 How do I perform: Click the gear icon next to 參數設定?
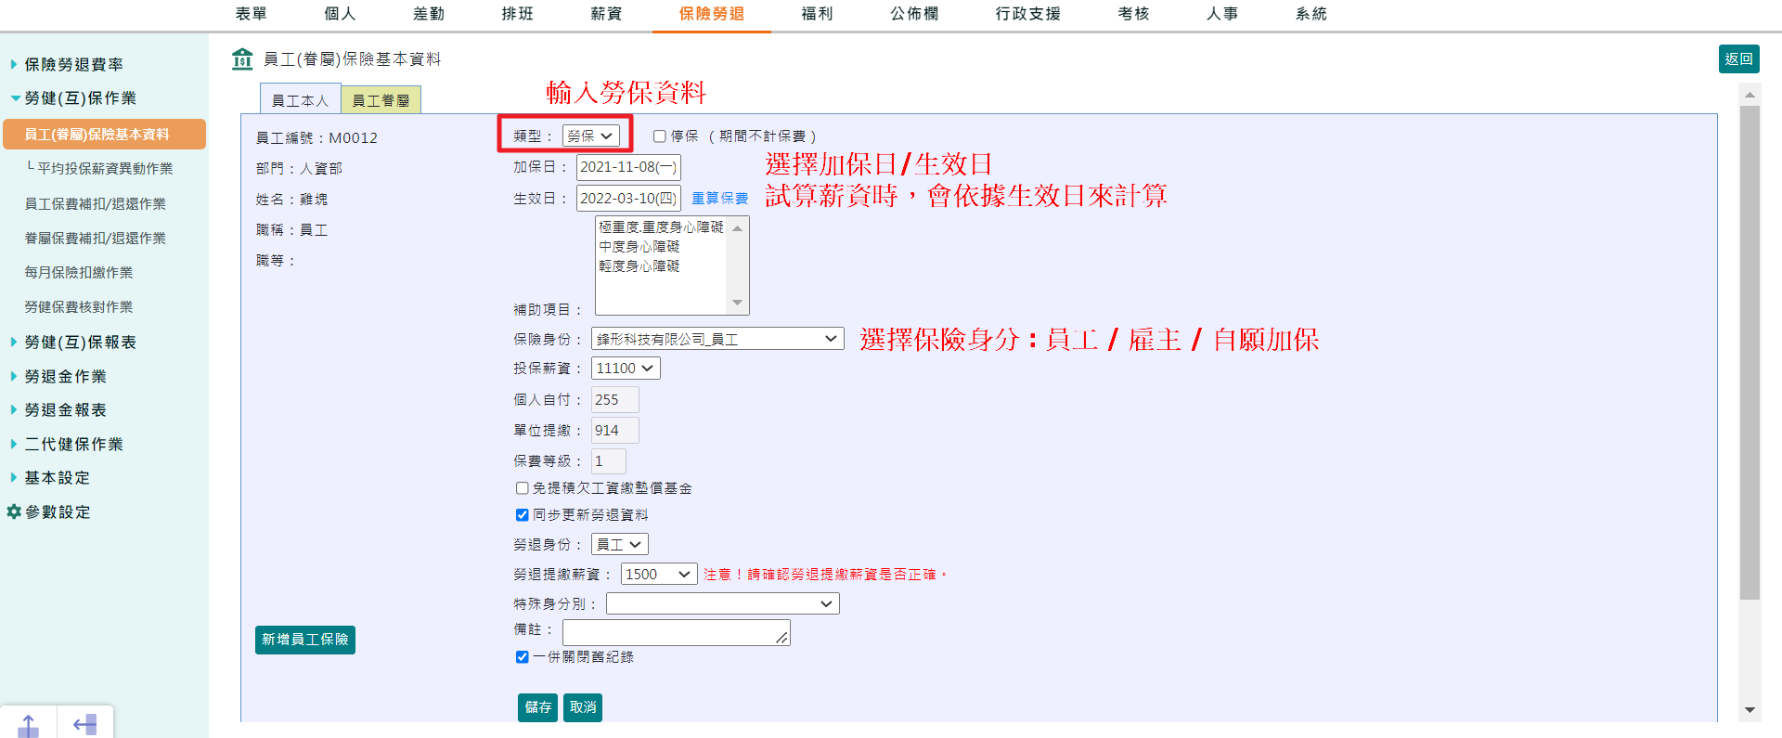pos(14,511)
